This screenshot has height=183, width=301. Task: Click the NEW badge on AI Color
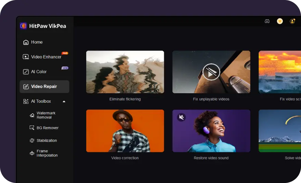point(65,68)
